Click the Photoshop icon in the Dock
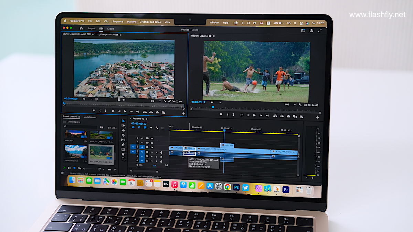This screenshot has width=413, height=232. click(236, 187)
